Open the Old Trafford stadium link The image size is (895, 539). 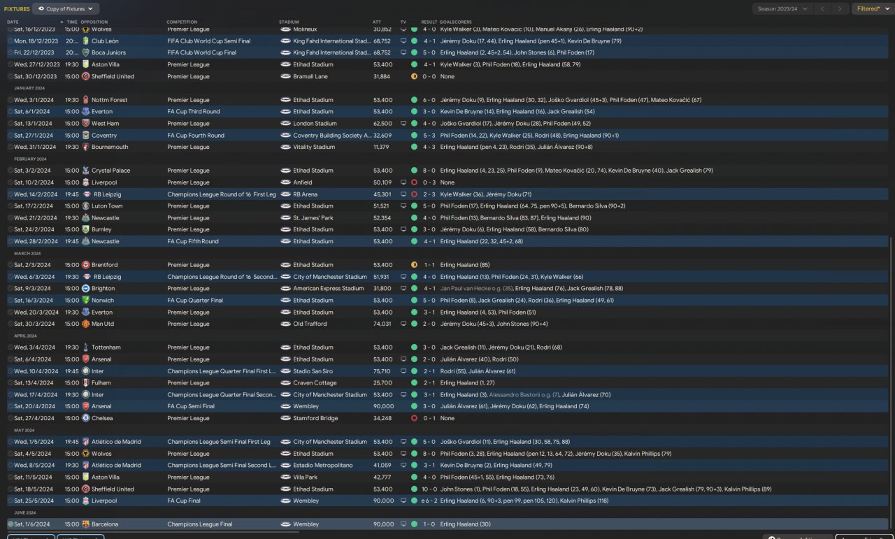pos(310,324)
